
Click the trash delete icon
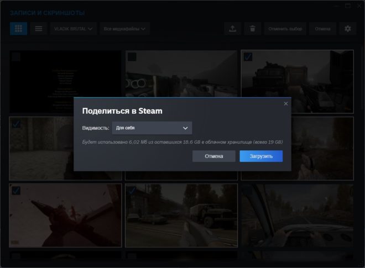click(x=252, y=29)
